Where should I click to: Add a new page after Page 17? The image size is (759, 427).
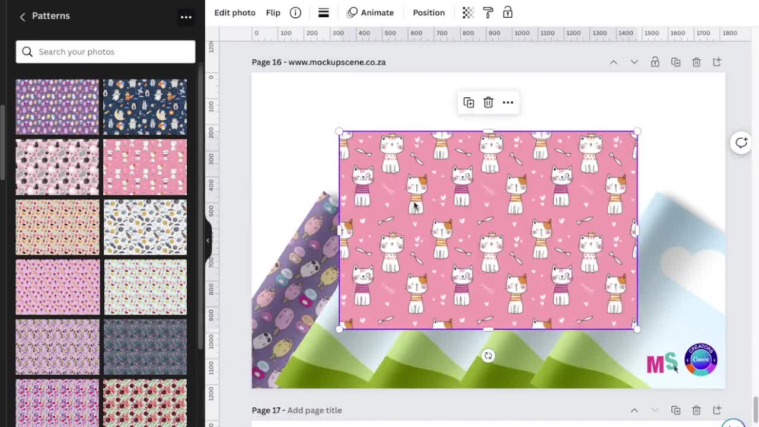(x=717, y=410)
